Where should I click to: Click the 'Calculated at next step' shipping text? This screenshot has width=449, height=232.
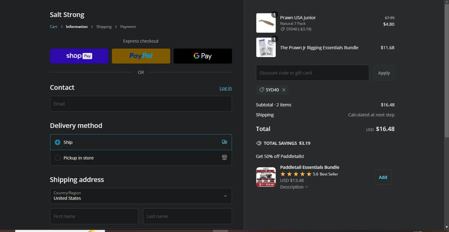tap(371, 115)
